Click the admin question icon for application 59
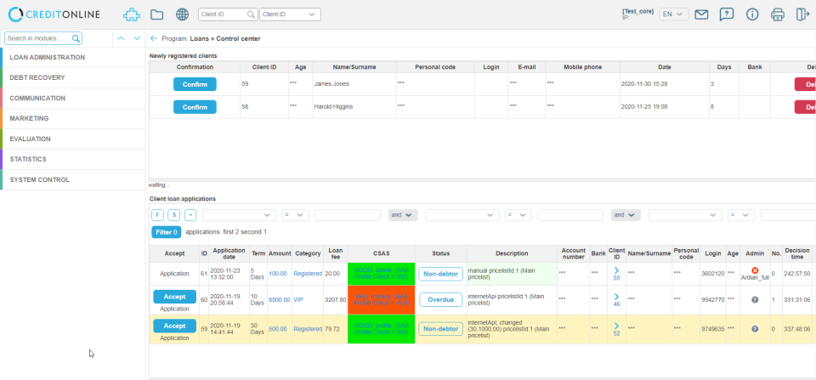 (x=755, y=329)
